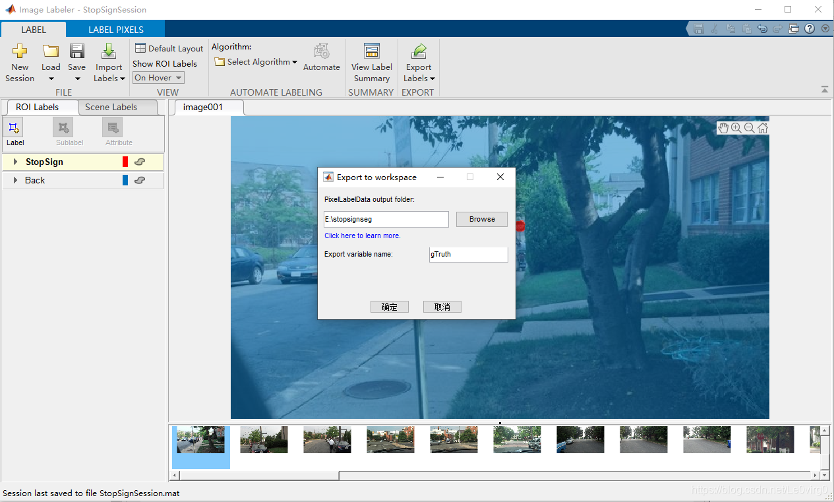
Task: Select the Zoom Out magnifier tool
Action: pyautogui.click(x=750, y=128)
